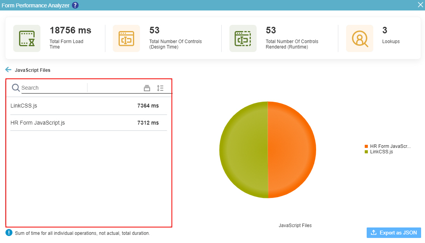
Task: Click the 7364 ms value
Action: click(148, 106)
